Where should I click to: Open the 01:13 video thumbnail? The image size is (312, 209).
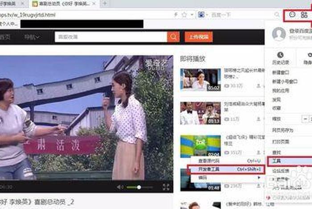201,113
